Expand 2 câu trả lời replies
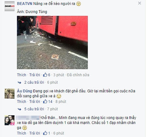The height and width of the screenshot is (137, 147). pyautogui.click(x=34, y=82)
